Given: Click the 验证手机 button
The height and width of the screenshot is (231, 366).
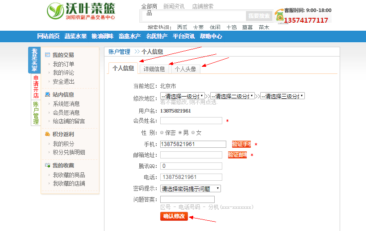Looking at the screenshot, I should [241, 144].
